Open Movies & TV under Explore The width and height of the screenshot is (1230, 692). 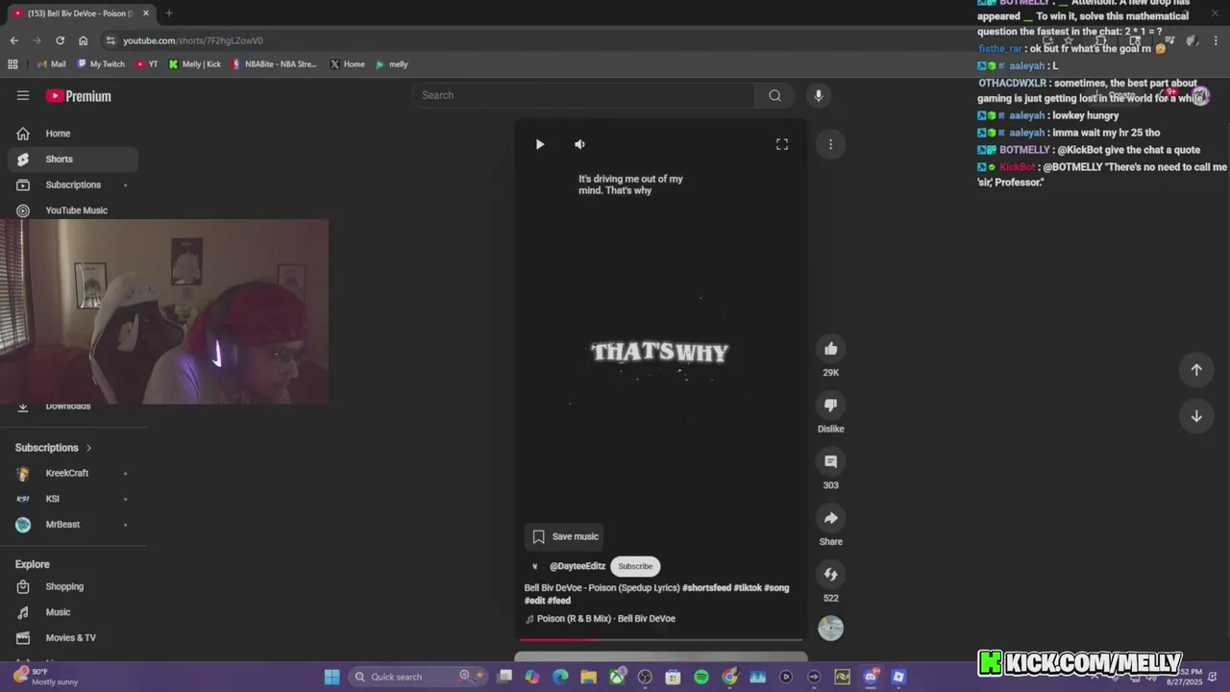point(73,638)
